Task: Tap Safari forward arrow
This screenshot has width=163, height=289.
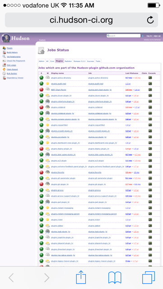Action: coord(47,278)
